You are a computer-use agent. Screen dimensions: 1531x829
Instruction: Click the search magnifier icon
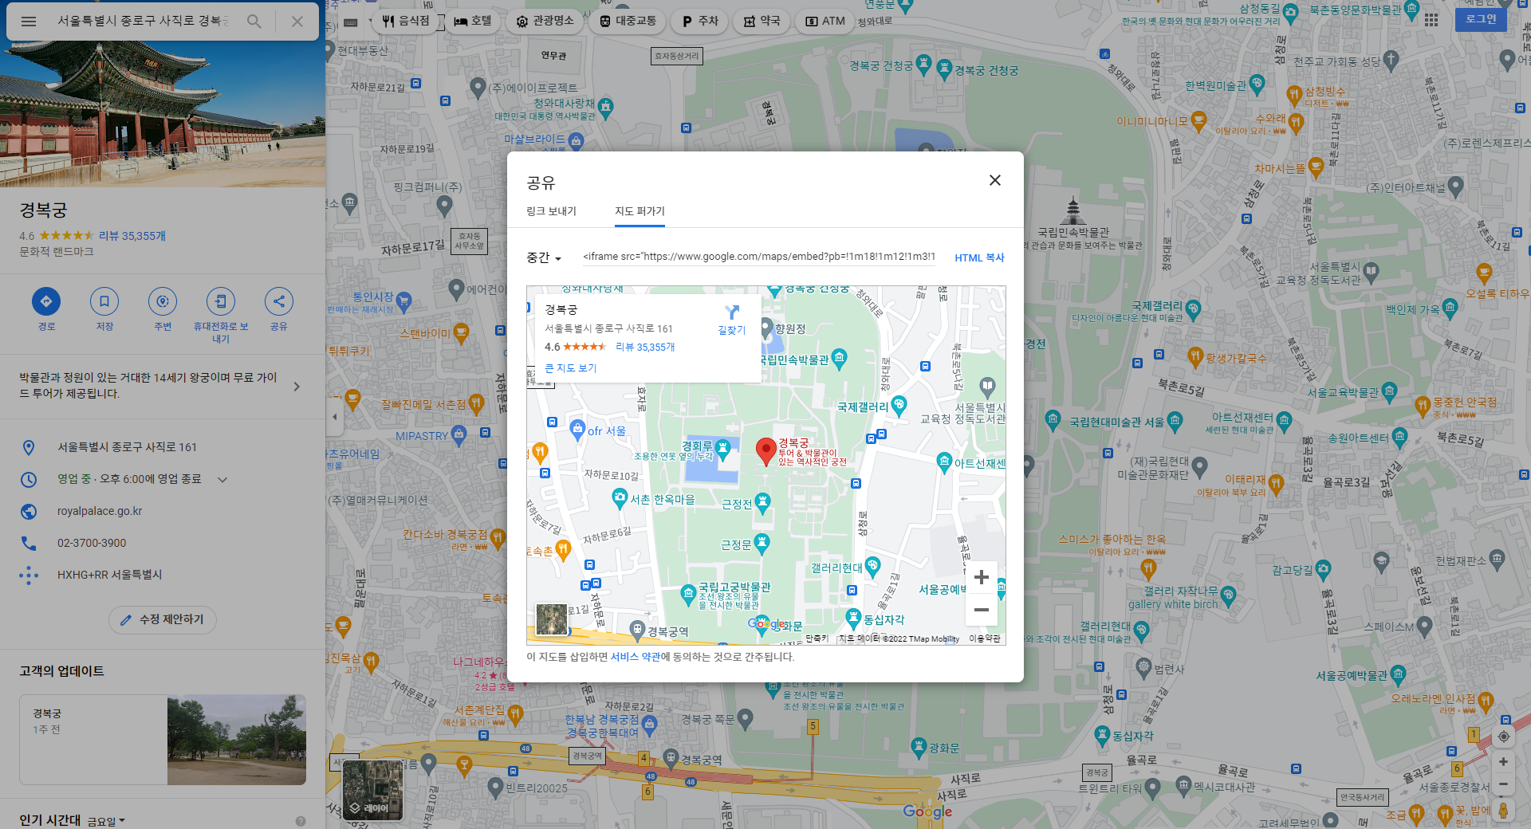pos(254,22)
